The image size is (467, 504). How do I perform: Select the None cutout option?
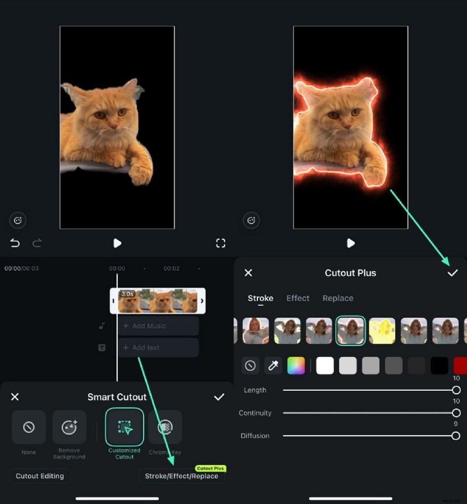coord(28,428)
